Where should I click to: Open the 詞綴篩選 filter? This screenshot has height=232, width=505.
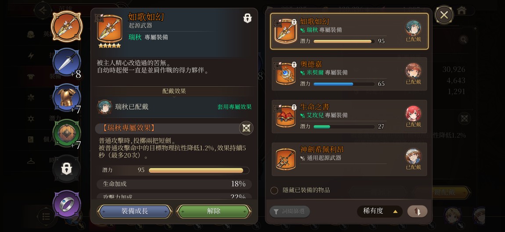coord(289,211)
